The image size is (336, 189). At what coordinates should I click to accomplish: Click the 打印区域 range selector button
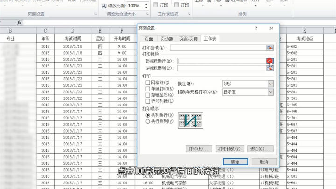[270, 48]
